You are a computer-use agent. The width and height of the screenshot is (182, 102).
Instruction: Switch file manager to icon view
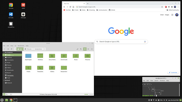coord(85,49)
